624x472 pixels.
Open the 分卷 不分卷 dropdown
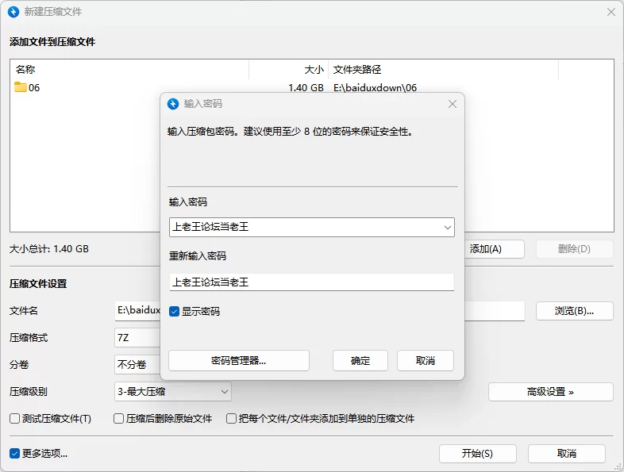[137, 364]
